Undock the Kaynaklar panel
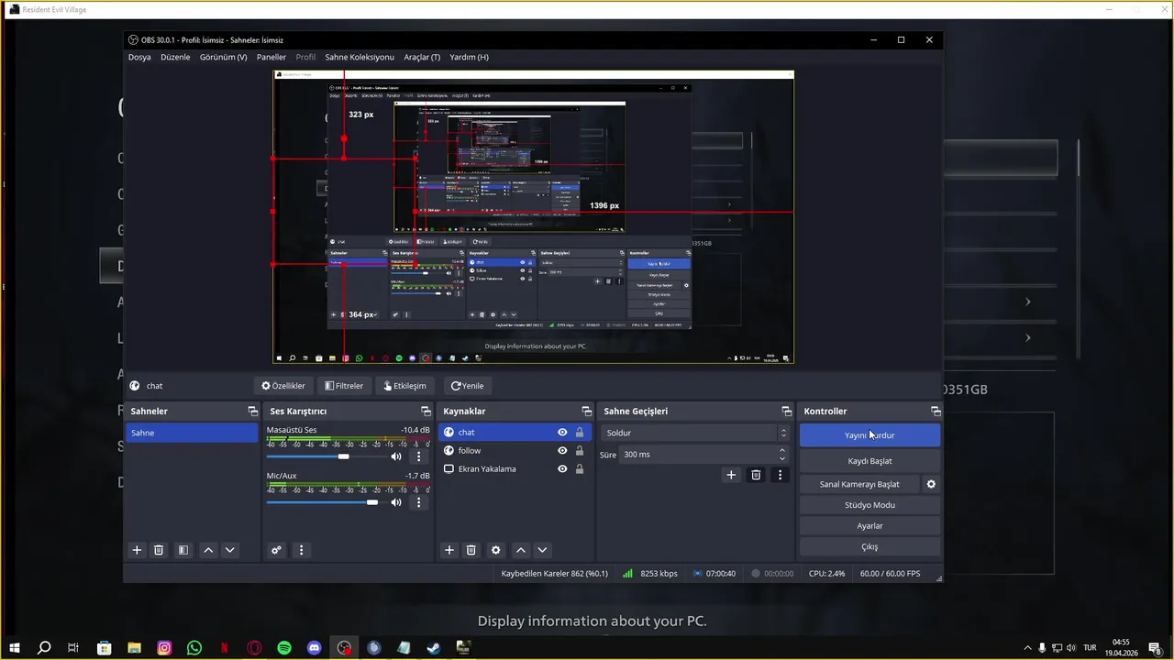 587,412
